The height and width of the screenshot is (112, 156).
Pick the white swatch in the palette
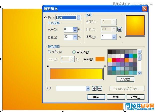click(122, 56)
